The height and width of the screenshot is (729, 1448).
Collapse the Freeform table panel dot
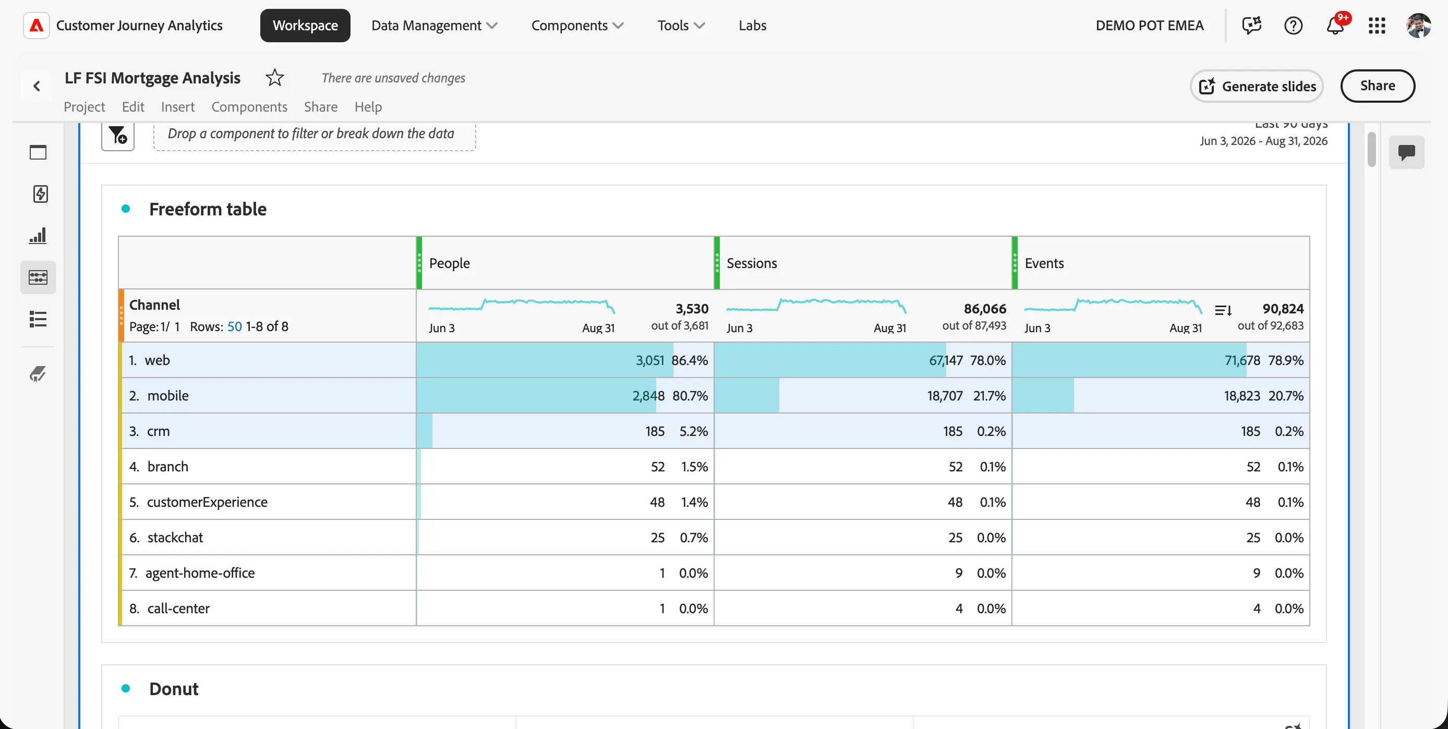(x=126, y=209)
